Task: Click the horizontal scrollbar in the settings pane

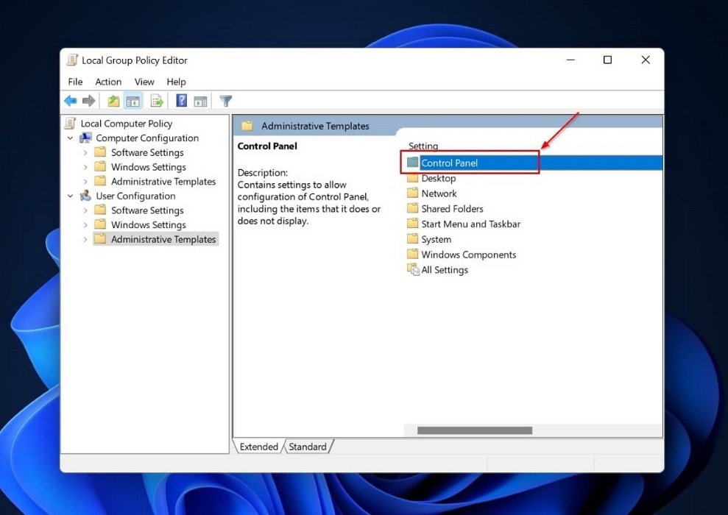Action: tap(474, 430)
